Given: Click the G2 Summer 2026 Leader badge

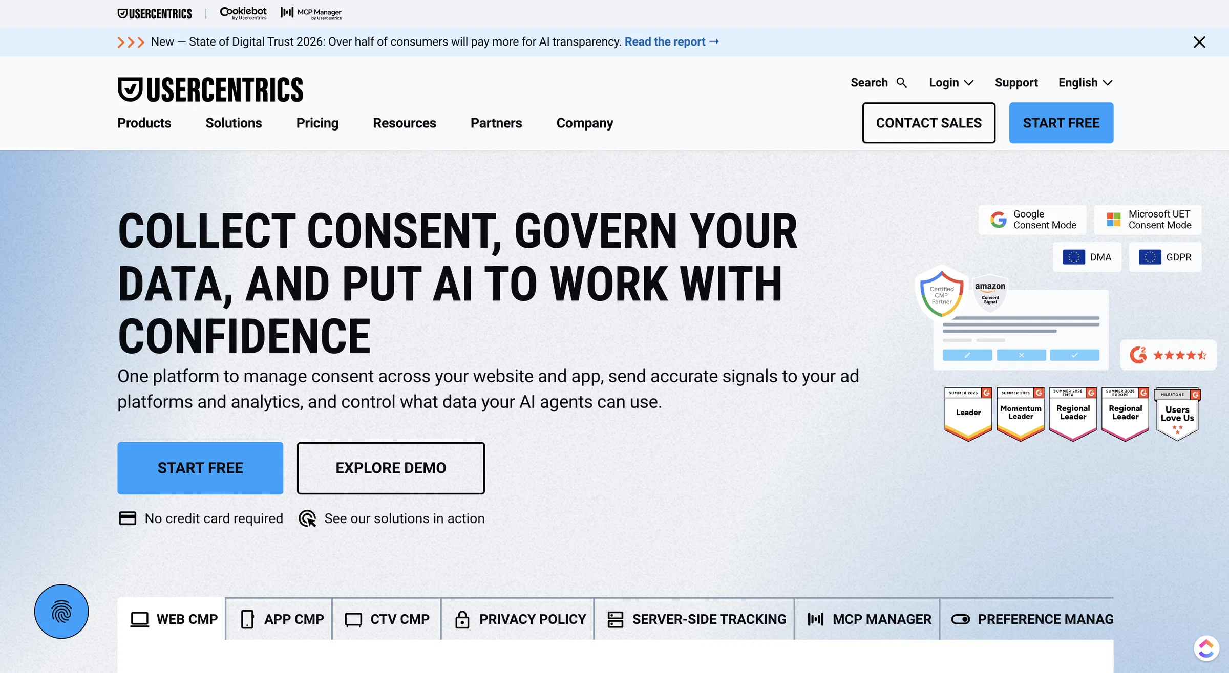Looking at the screenshot, I should tap(968, 414).
